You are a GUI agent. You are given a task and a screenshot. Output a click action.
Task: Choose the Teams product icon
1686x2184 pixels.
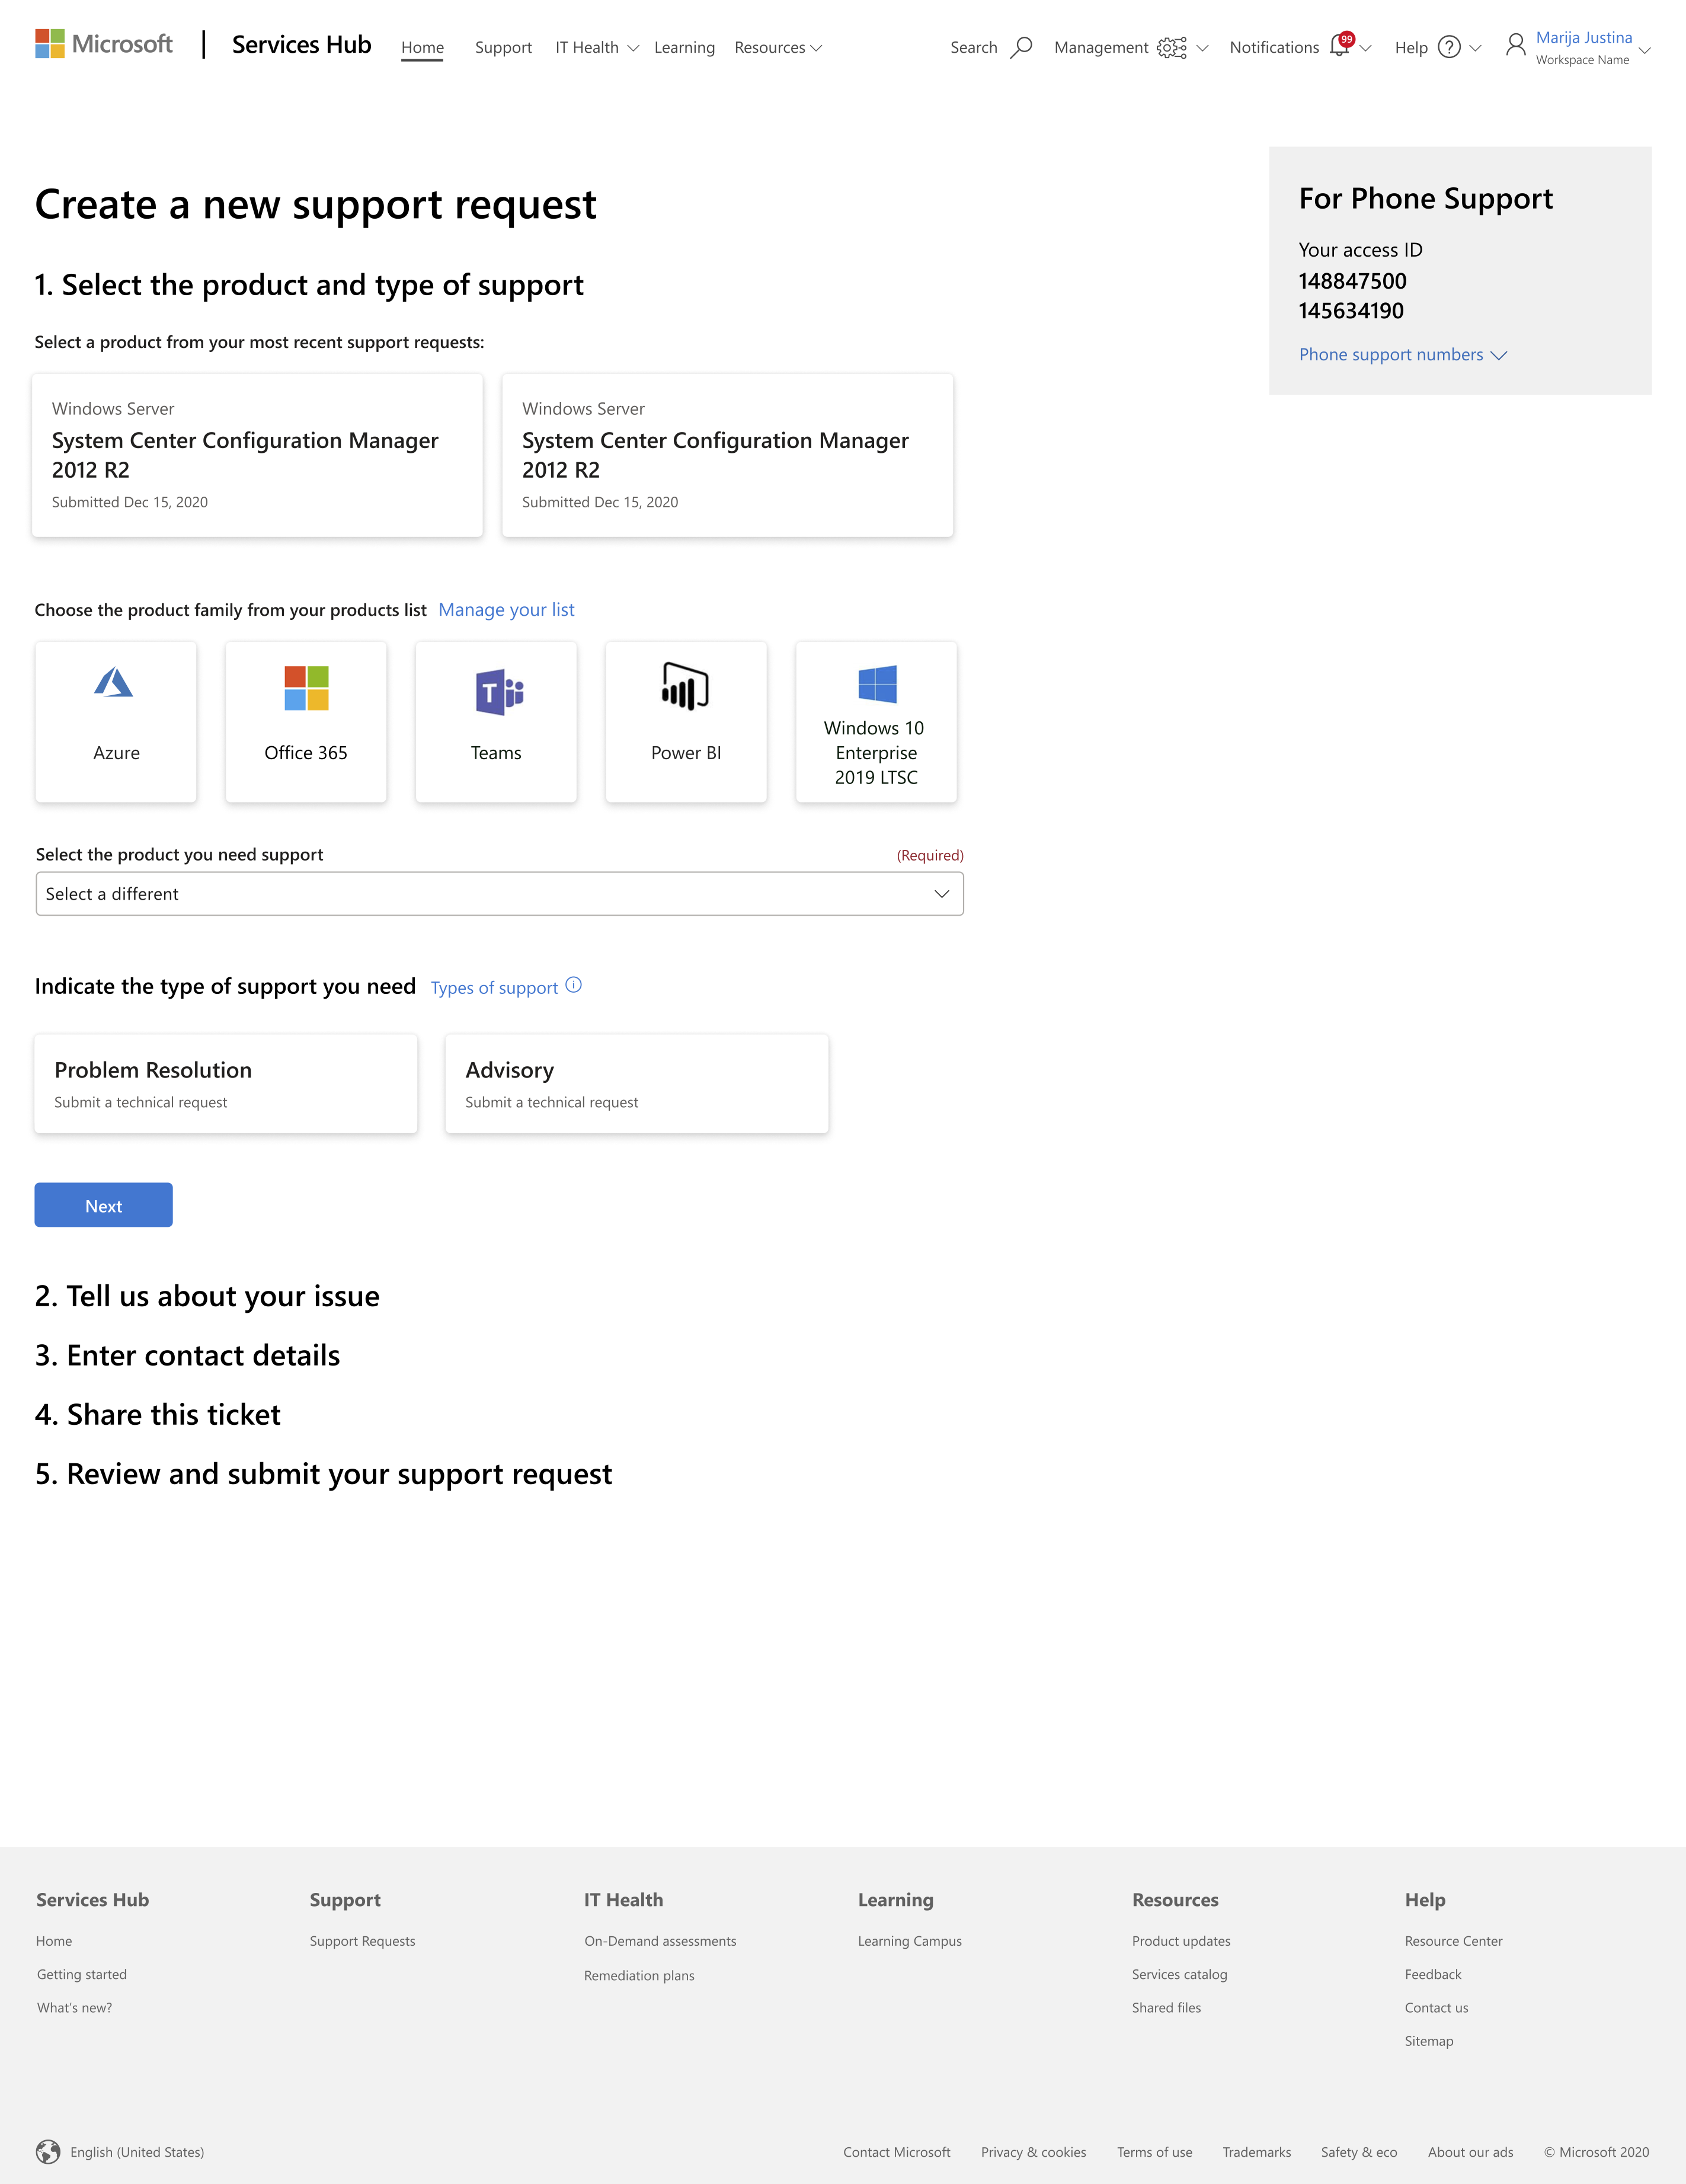point(499,692)
